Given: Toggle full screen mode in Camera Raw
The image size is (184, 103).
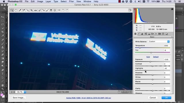Looking at the screenshot, I should pos(130,10).
